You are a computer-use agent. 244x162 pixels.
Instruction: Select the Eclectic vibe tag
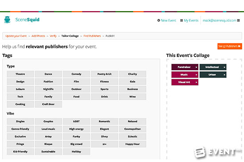133,136
